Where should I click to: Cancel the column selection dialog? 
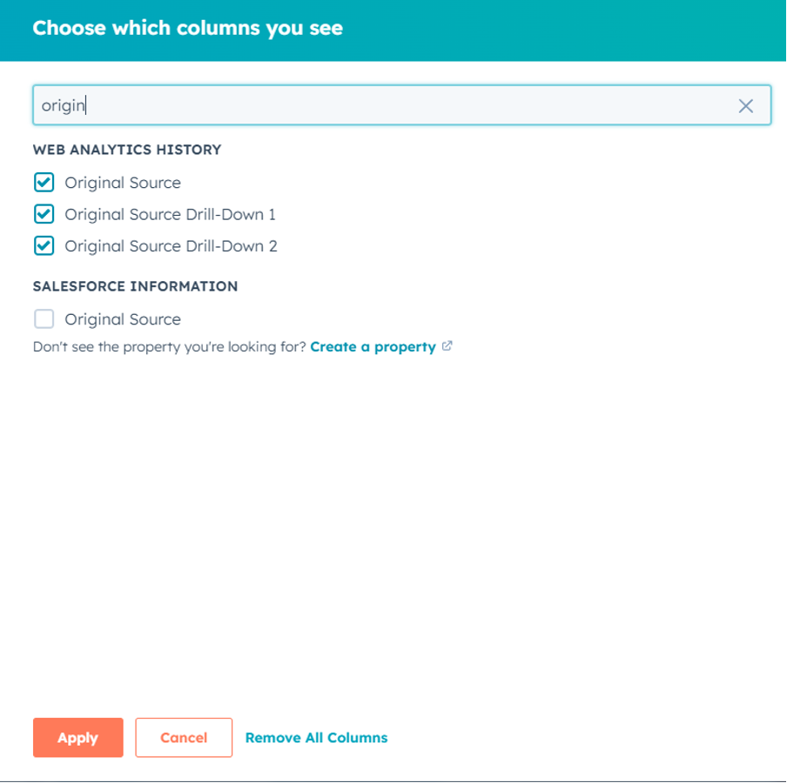(x=184, y=738)
